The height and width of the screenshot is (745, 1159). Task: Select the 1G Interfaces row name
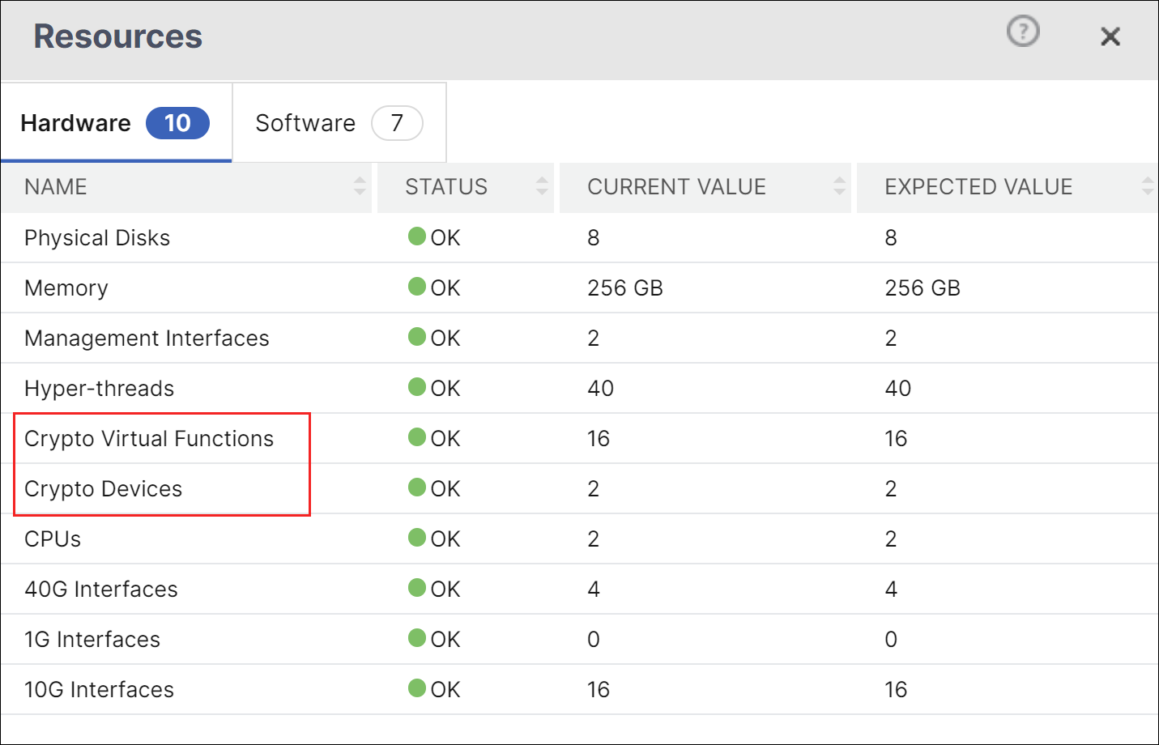[x=92, y=640]
